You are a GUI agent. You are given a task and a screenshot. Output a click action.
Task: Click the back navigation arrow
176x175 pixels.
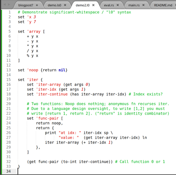pyautogui.click(x=5, y=5)
